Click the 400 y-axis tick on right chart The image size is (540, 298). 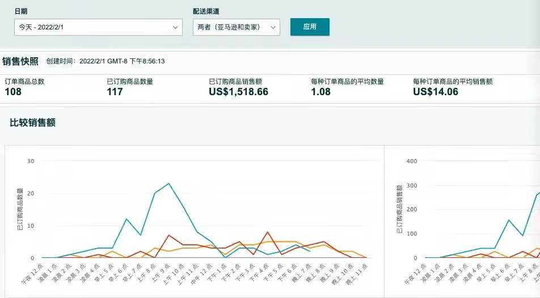click(412, 161)
